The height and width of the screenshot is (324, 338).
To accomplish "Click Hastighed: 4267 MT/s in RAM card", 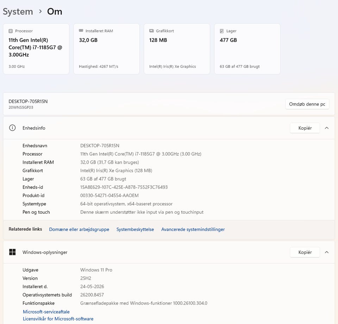I will pos(99,67).
